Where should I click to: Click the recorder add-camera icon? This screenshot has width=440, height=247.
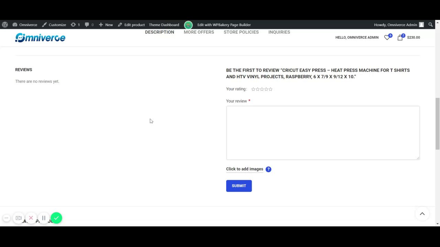19,218
